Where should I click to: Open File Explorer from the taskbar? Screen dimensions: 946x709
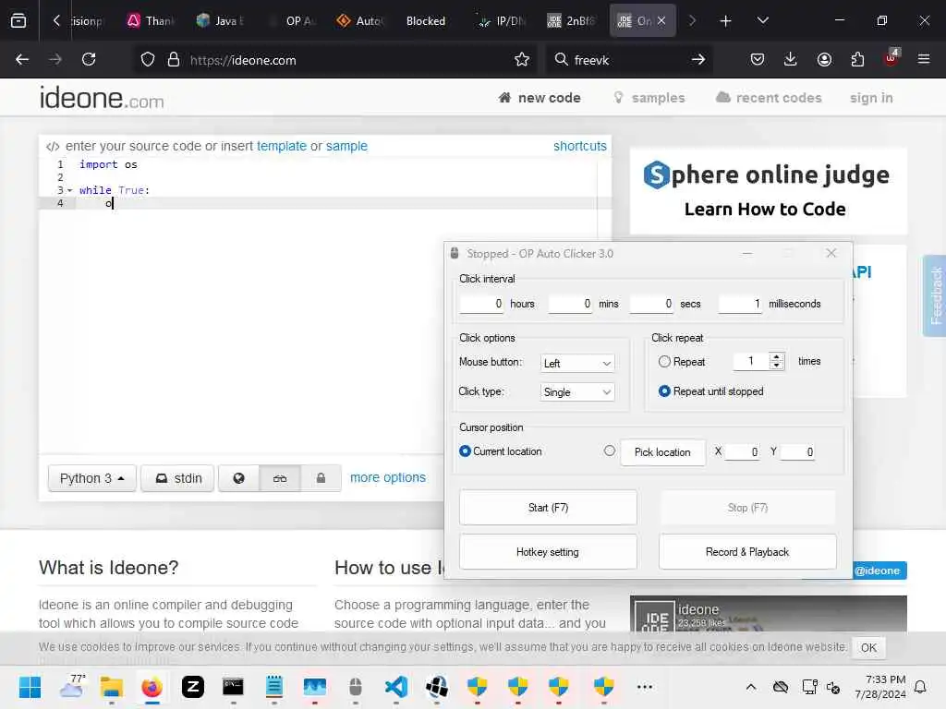(x=112, y=687)
